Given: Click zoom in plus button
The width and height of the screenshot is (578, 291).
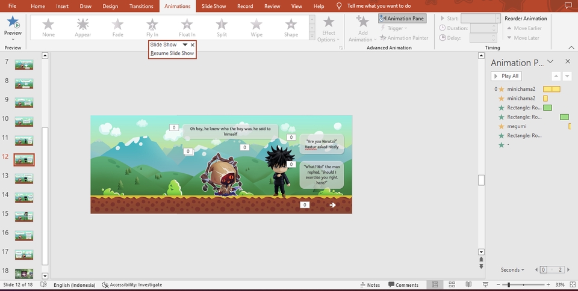Looking at the screenshot, I should pos(548,285).
